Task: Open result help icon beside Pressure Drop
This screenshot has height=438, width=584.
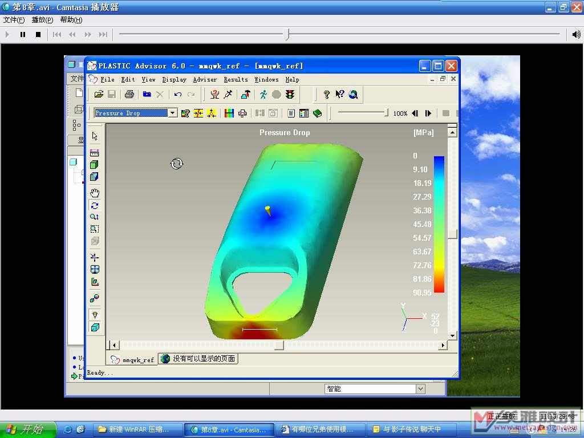Action: (185, 113)
